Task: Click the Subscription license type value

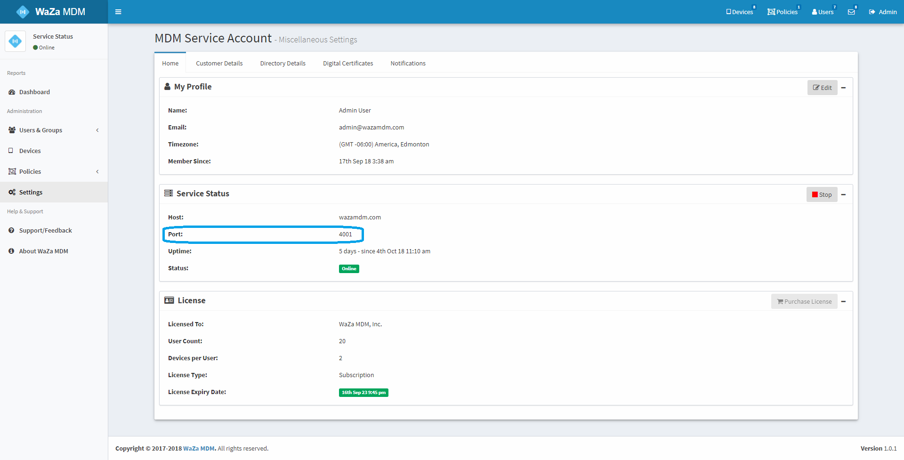Action: click(x=356, y=375)
